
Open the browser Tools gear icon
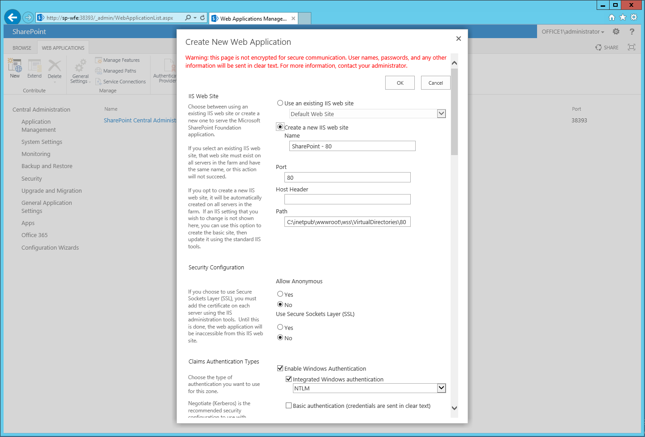point(634,17)
